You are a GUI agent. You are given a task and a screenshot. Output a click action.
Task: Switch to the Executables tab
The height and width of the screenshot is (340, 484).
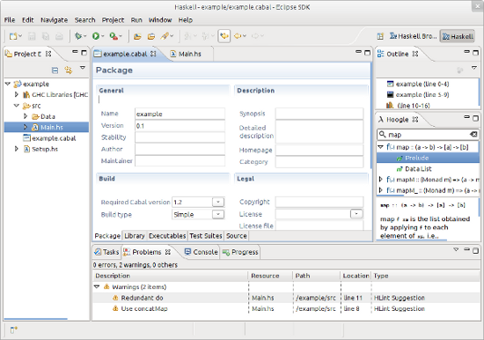click(167, 236)
